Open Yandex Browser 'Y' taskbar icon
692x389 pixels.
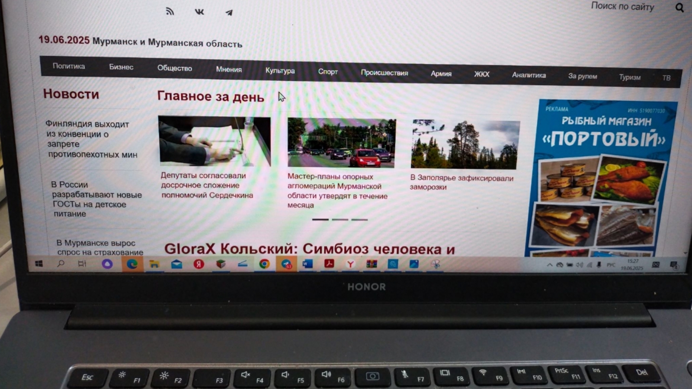350,264
